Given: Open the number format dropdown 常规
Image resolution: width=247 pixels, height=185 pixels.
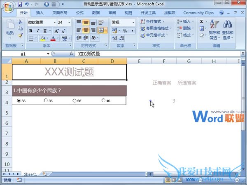Looking at the screenshot, I should click(x=133, y=23).
